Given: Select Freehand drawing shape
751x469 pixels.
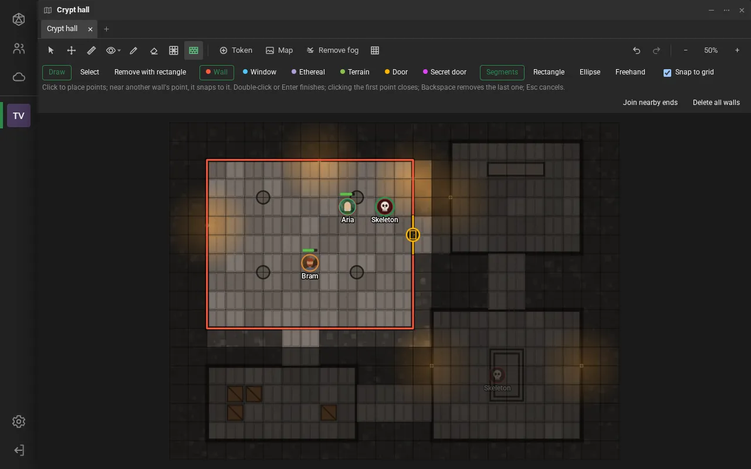Looking at the screenshot, I should click(630, 72).
